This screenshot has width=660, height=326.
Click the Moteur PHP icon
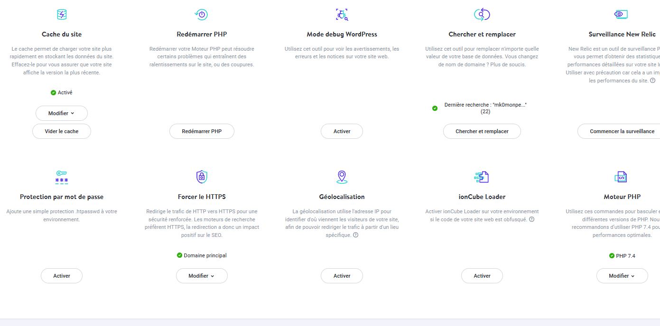tap(621, 177)
